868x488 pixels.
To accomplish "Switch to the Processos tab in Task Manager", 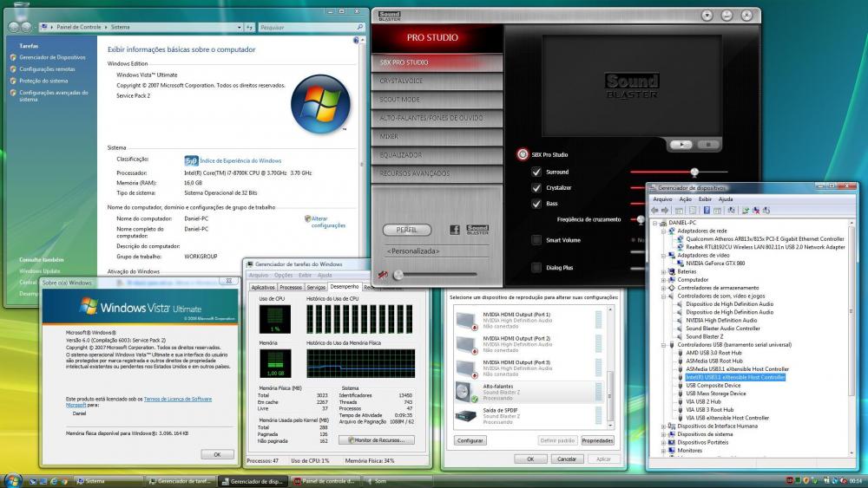I will [x=291, y=287].
